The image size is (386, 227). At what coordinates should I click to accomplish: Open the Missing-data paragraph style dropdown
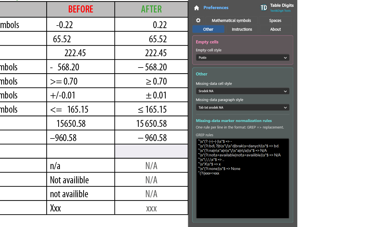click(243, 108)
